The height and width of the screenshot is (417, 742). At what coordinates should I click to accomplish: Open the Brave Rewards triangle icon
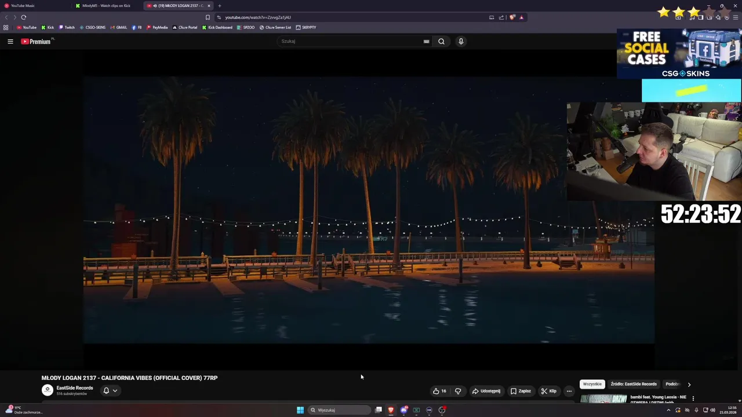tap(521, 17)
